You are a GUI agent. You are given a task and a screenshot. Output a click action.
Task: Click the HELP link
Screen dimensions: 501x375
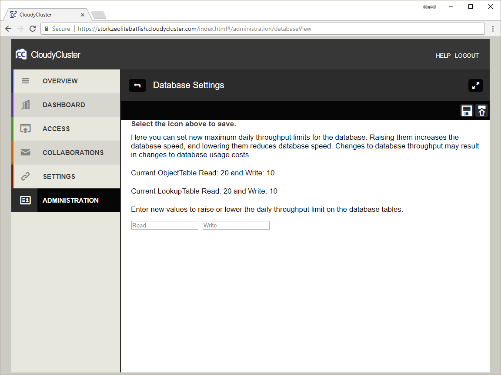(443, 56)
